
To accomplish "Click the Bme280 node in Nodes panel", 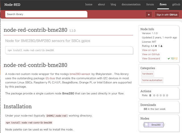I will [x=154, y=125].
